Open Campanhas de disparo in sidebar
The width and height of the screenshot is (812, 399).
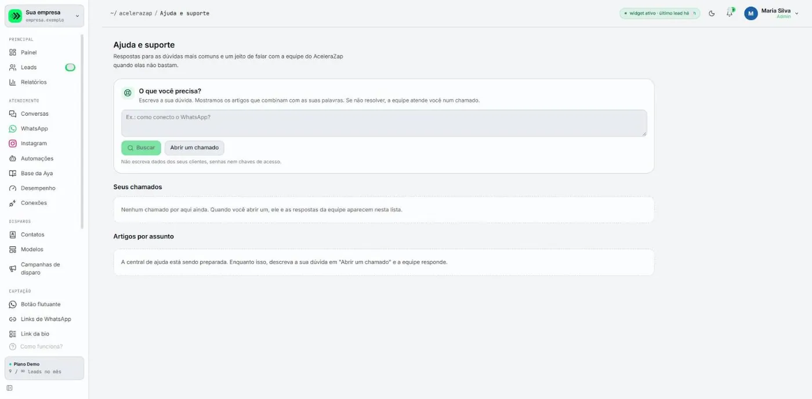coord(44,269)
